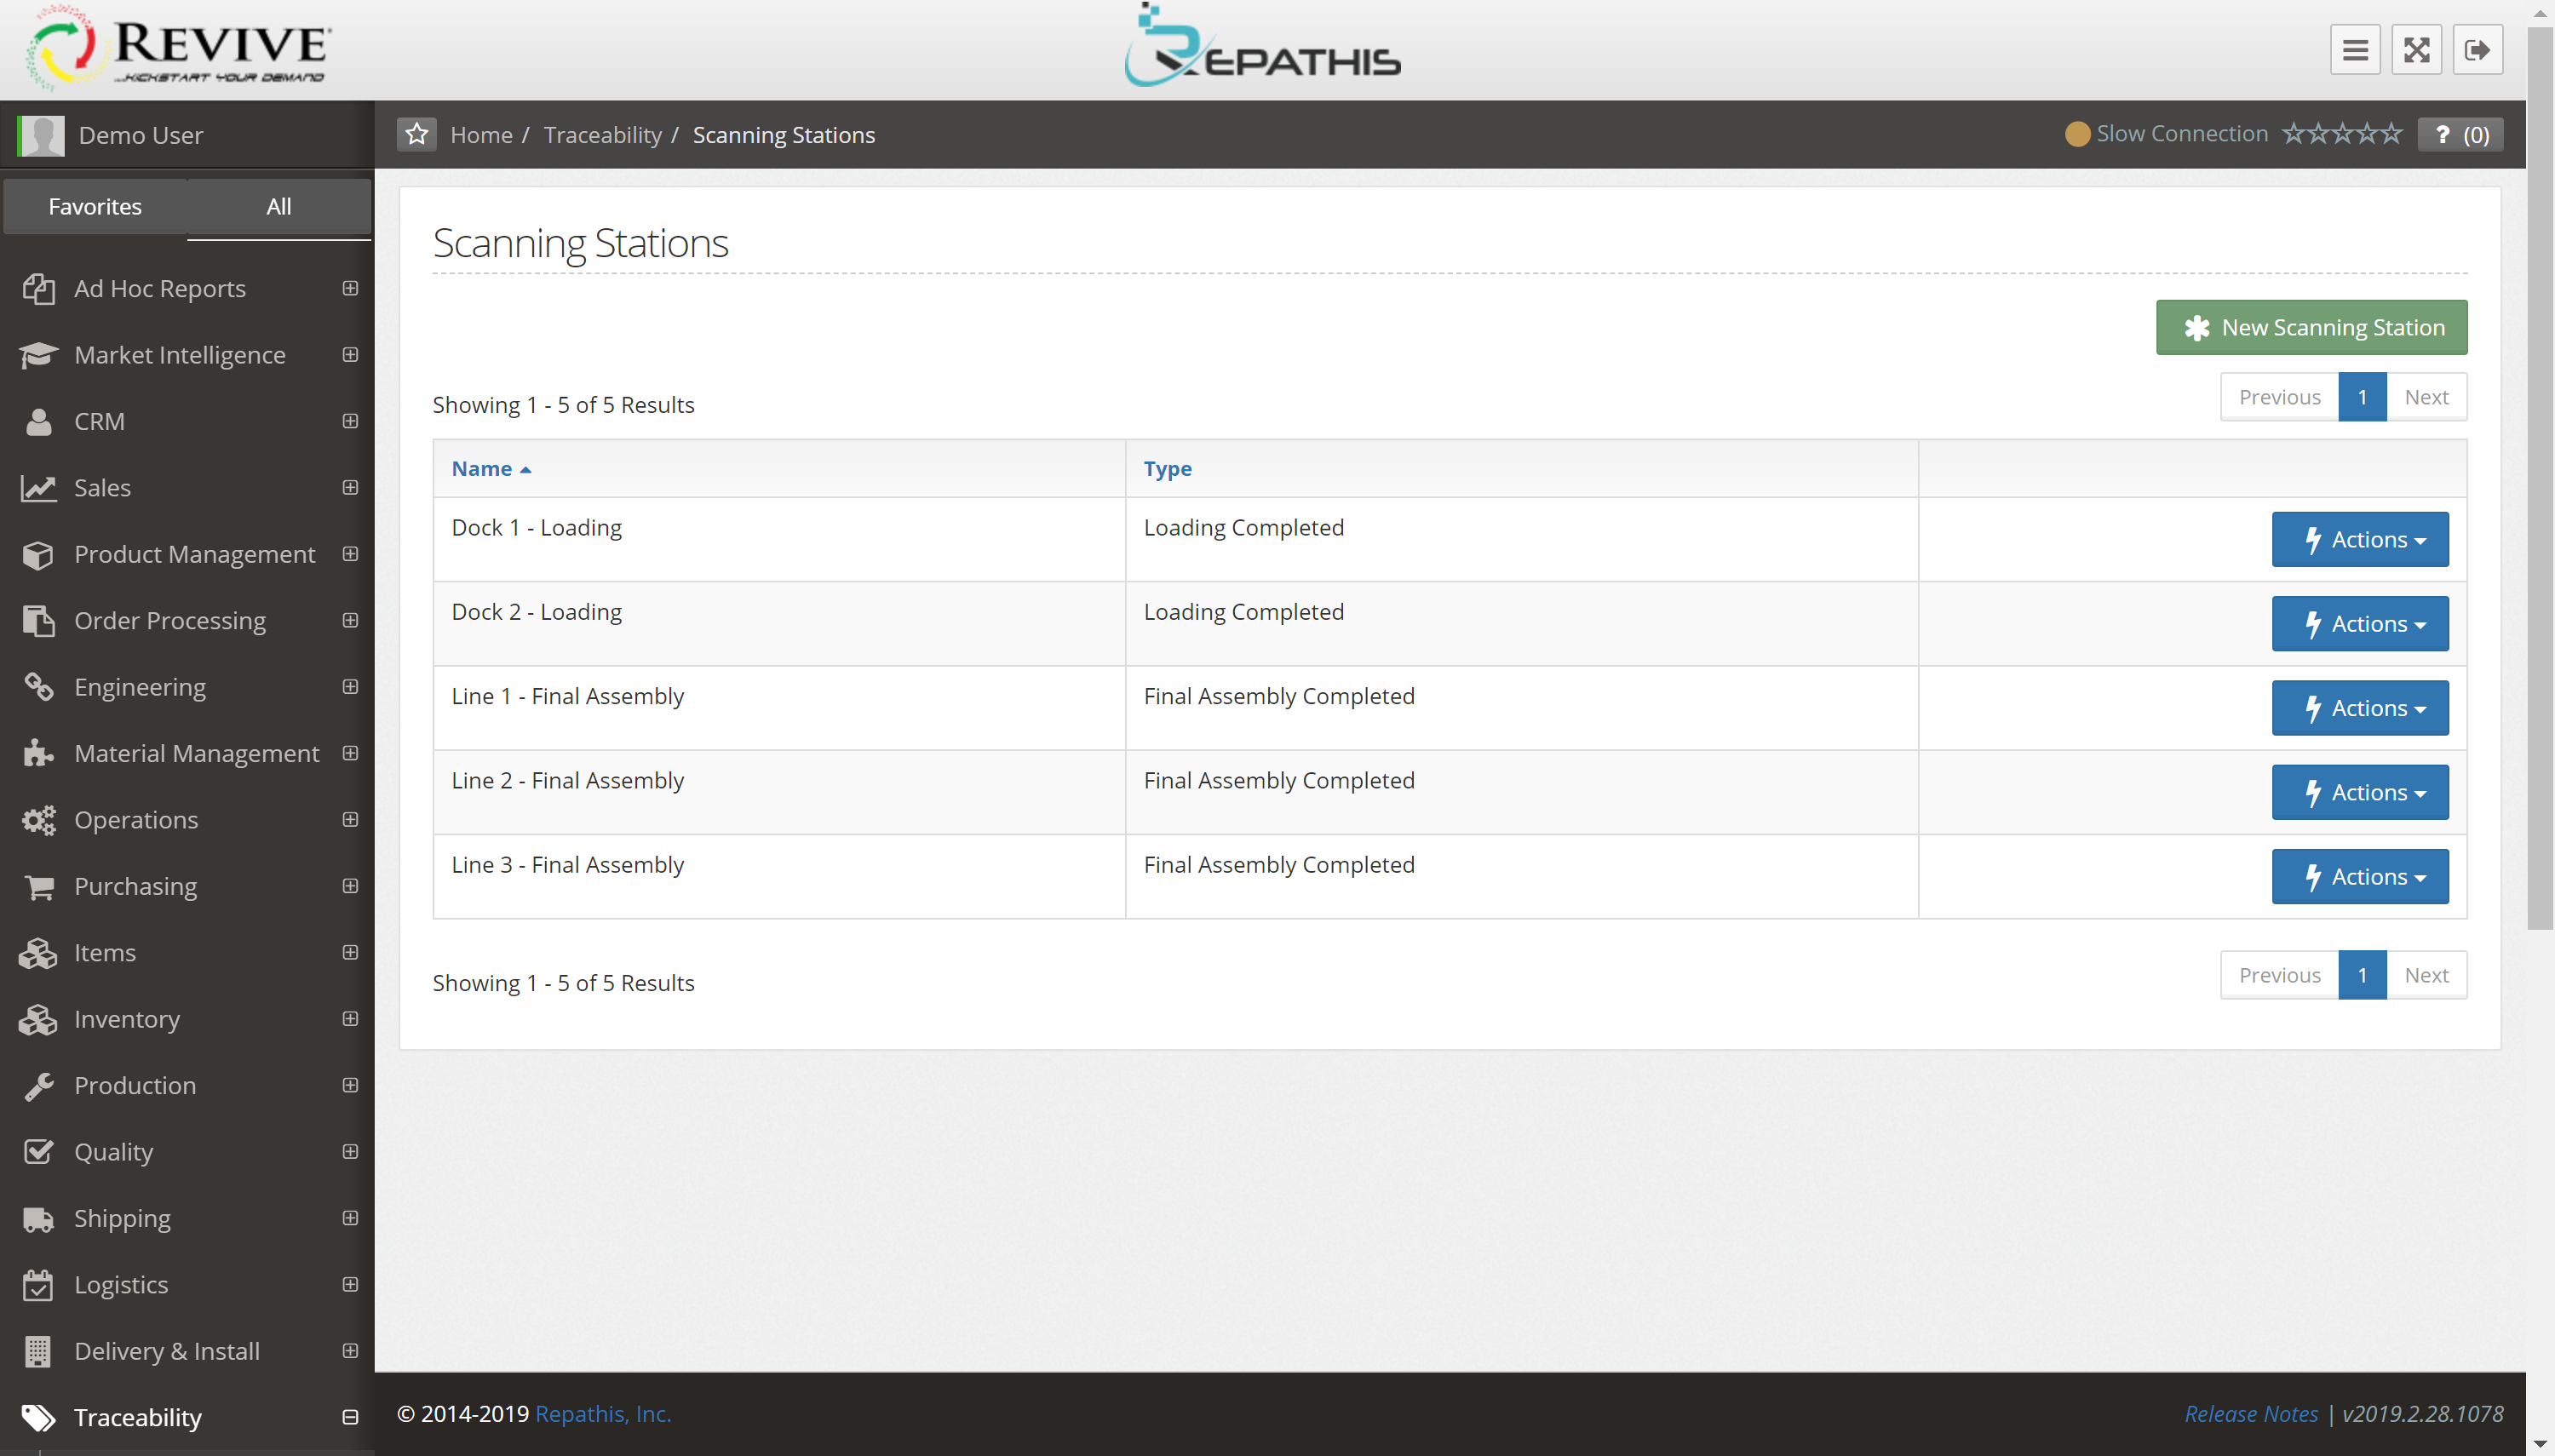Switch to the Favorites tab
The image size is (2555, 1456).
(95, 206)
